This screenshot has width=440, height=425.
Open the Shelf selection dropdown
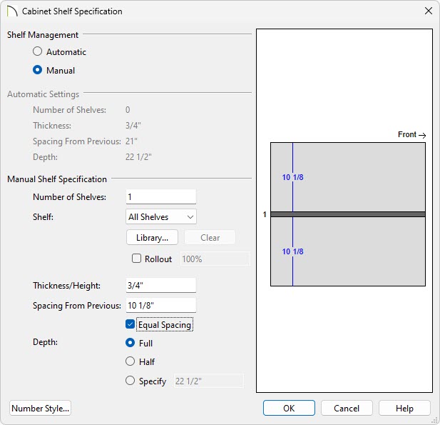[x=160, y=217]
